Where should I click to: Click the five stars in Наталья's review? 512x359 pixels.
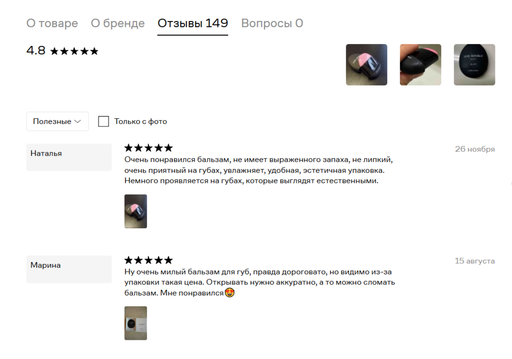click(149, 148)
